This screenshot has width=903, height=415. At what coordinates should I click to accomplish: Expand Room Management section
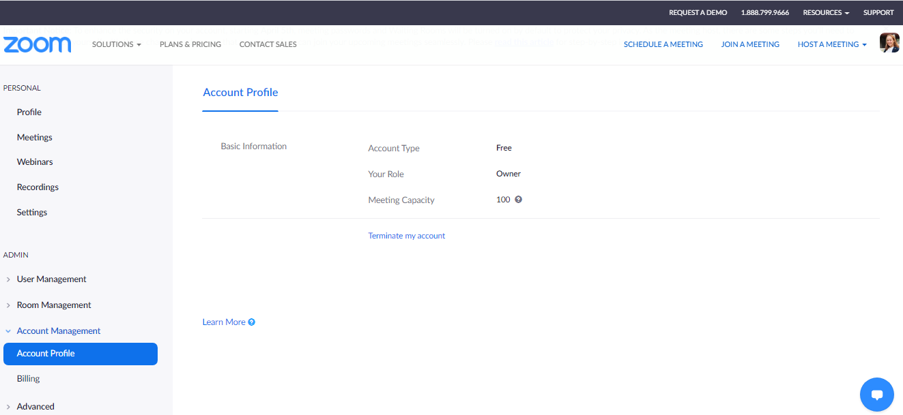53,305
